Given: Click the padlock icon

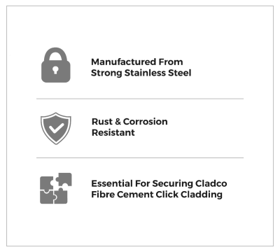Looking at the screenshot, I should tap(56, 65).
